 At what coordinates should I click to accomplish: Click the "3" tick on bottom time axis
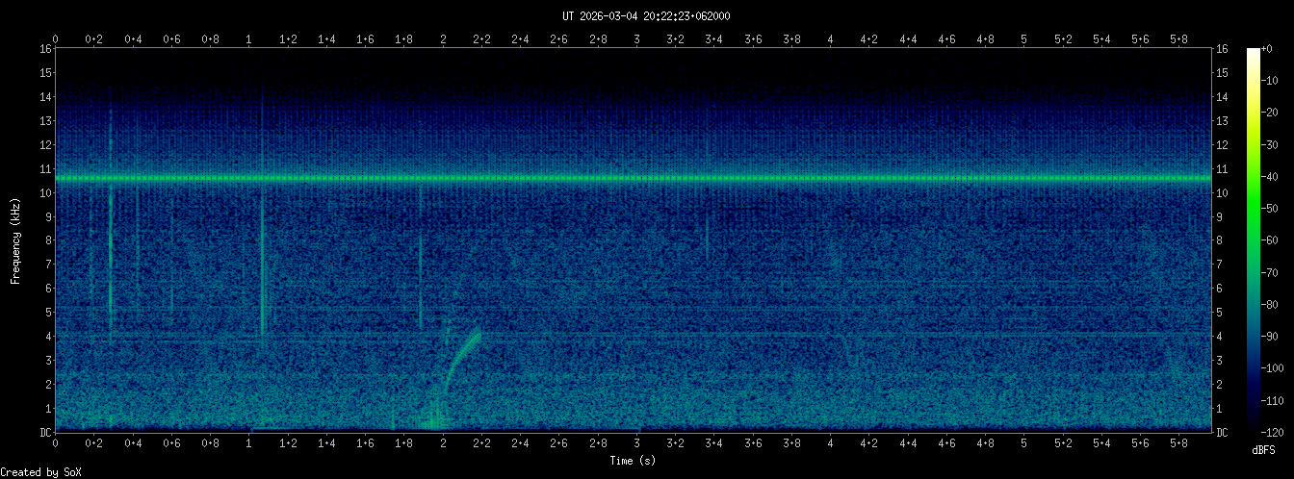click(x=636, y=443)
